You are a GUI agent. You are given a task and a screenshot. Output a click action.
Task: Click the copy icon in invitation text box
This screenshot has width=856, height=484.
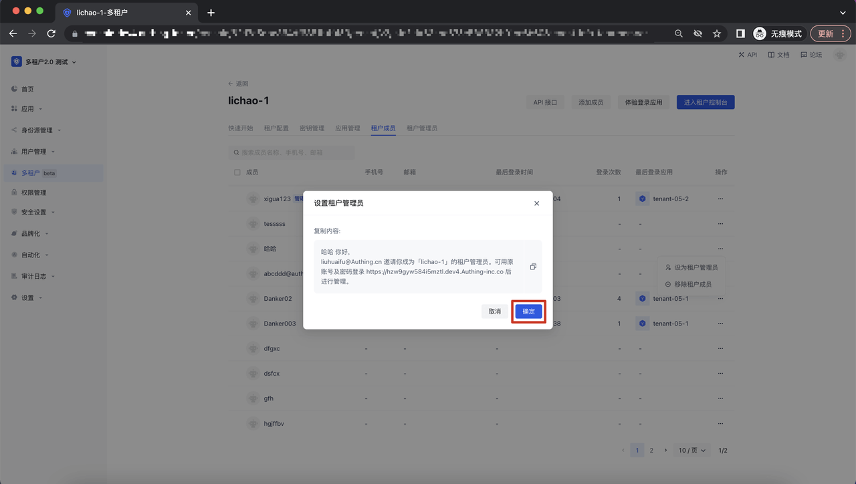[x=533, y=267]
